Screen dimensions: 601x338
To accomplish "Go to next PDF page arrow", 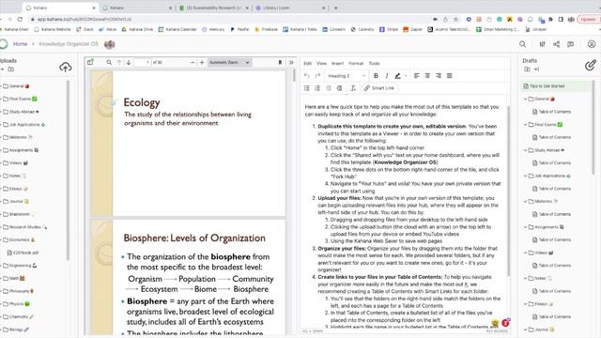I will tap(129, 63).
